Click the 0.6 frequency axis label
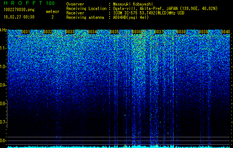Viewport: 233px width, 148px height. (x=3, y=141)
